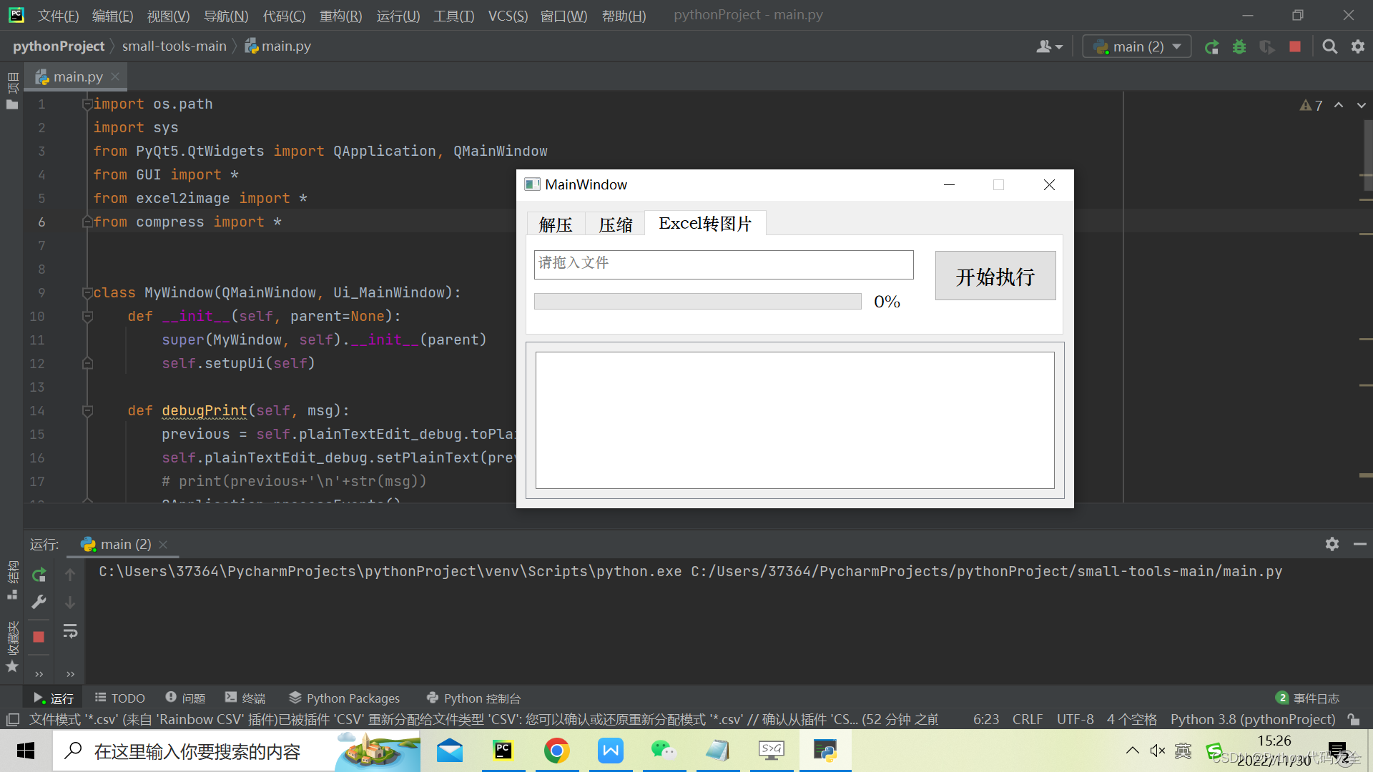The height and width of the screenshot is (772, 1373).
Task: Click the 开始执行 button
Action: pyautogui.click(x=995, y=276)
